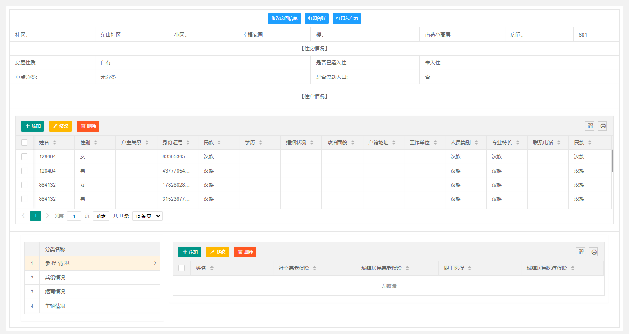The height and width of the screenshot is (334, 629).
Task: Click print icon above insurance table
Action: coord(594,252)
